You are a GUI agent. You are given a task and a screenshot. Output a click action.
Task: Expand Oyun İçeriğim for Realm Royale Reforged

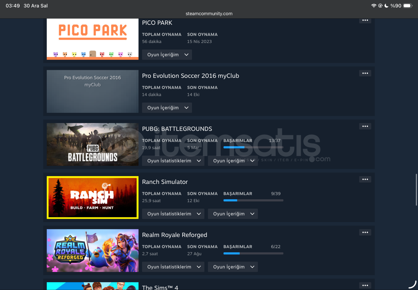(x=233, y=267)
